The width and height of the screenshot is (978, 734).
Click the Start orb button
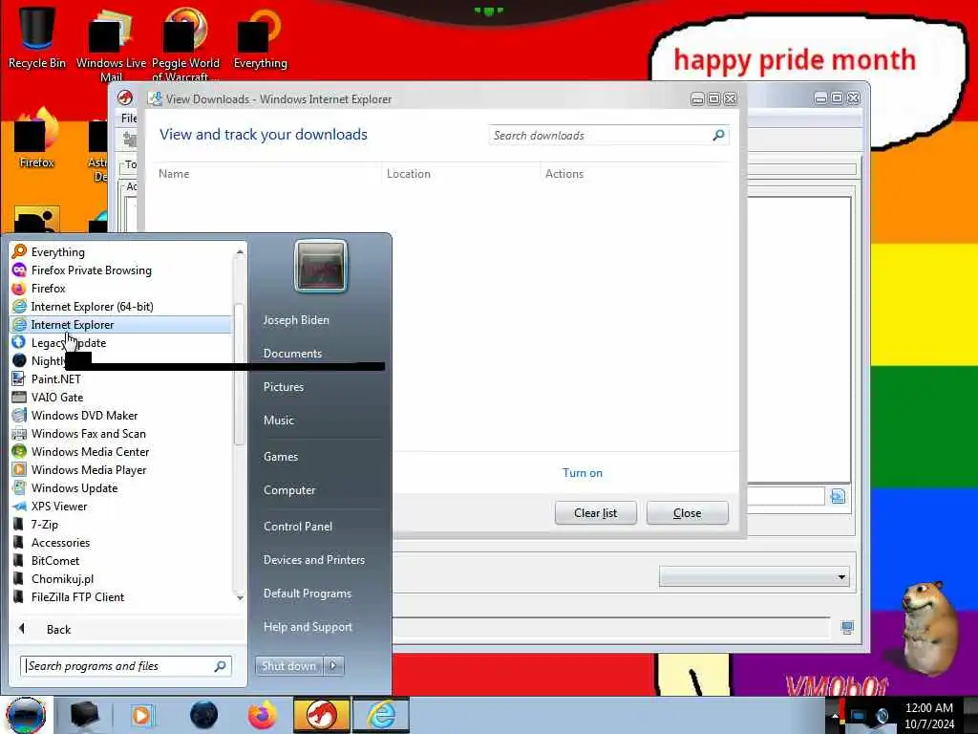click(26, 715)
